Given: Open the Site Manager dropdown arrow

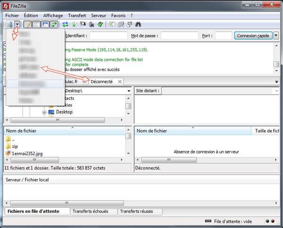Looking at the screenshot, I should click(17, 24).
